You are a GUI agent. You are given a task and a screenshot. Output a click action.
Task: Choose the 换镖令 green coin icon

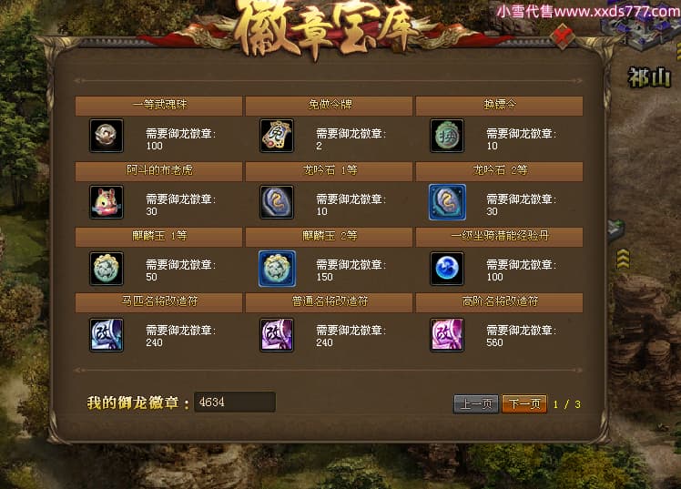447,136
